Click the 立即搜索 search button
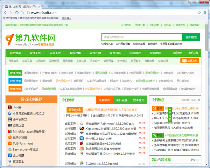The image size is (210, 168). pyautogui.click(x=191, y=37)
